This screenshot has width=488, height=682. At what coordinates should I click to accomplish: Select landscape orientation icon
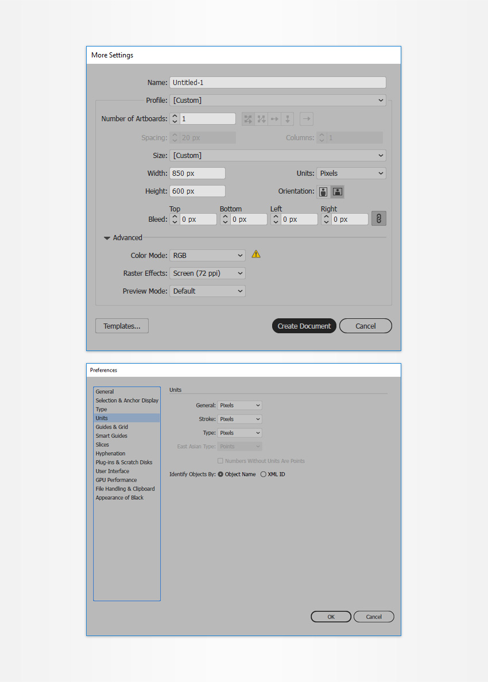click(338, 191)
